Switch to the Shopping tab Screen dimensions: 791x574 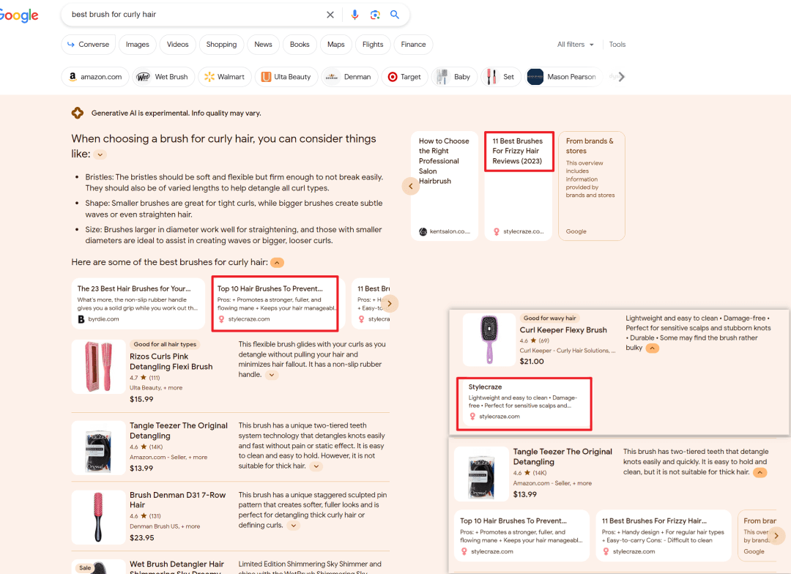(221, 45)
